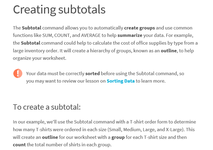
Task: Click the Creating subtotals main heading
Action: tap(59, 10)
